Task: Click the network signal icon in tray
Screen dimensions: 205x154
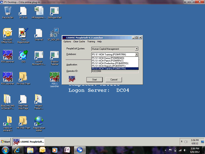Action: point(180,150)
